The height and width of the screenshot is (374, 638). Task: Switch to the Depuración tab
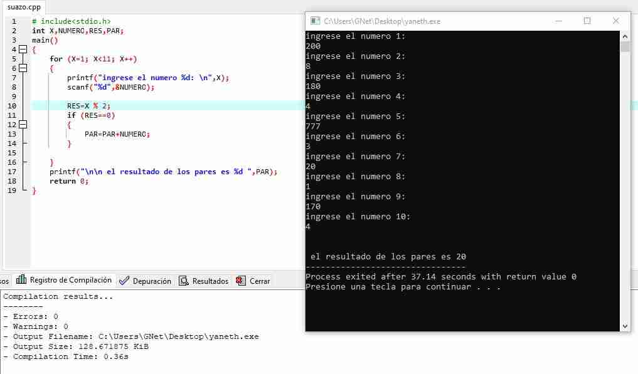146,281
